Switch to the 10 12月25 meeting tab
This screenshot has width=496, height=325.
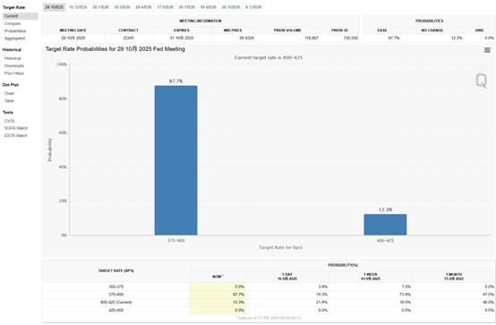[x=78, y=7]
